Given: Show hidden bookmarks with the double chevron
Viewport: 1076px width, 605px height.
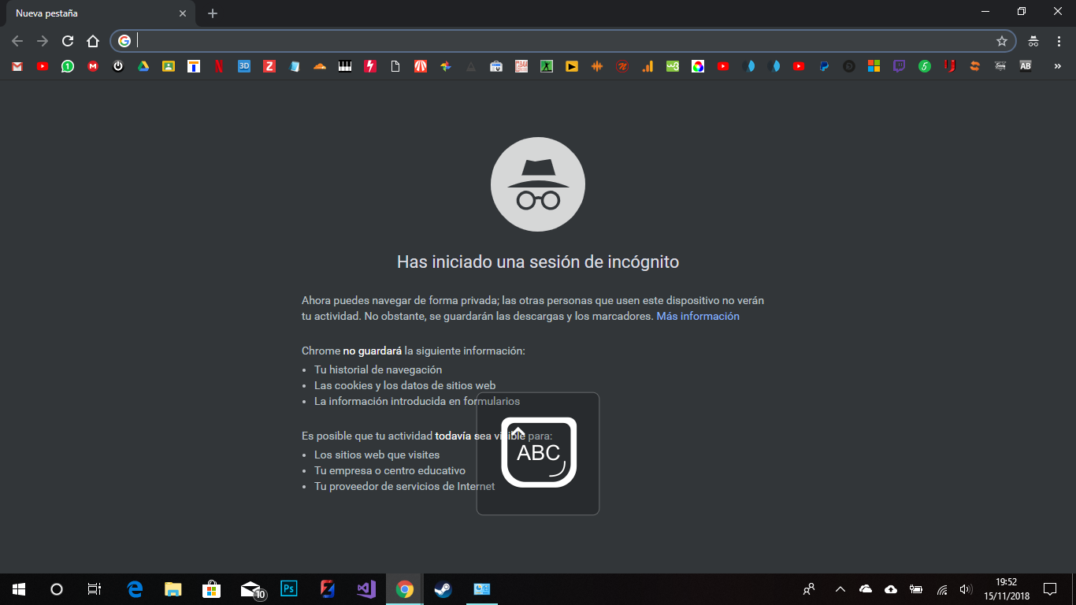Looking at the screenshot, I should point(1058,67).
